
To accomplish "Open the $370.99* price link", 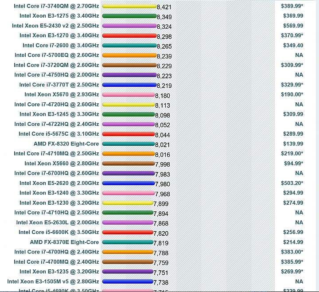I will coord(292,35).
